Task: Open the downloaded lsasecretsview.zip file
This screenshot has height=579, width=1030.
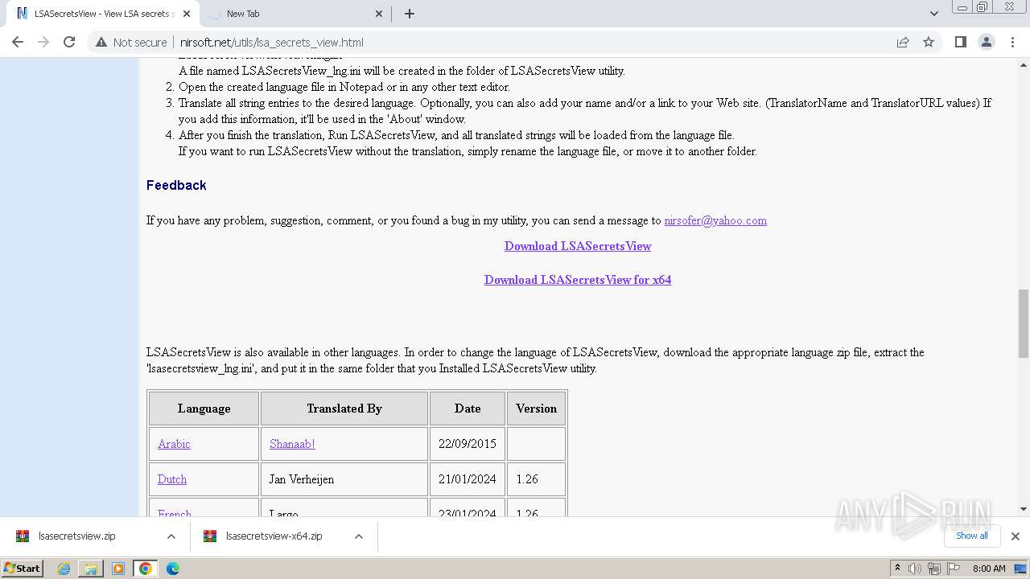Action: [76, 536]
